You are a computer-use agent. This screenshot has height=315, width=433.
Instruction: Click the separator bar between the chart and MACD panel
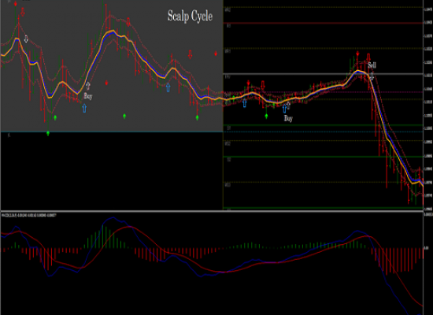coord(212,211)
